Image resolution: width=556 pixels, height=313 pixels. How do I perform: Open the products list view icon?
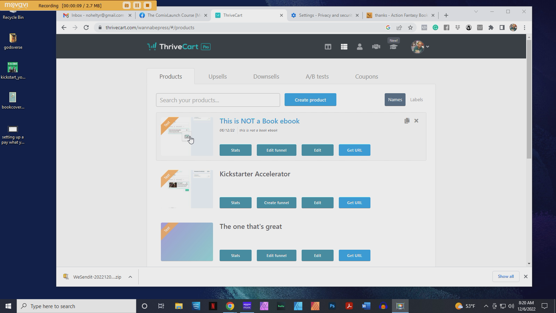(344, 46)
